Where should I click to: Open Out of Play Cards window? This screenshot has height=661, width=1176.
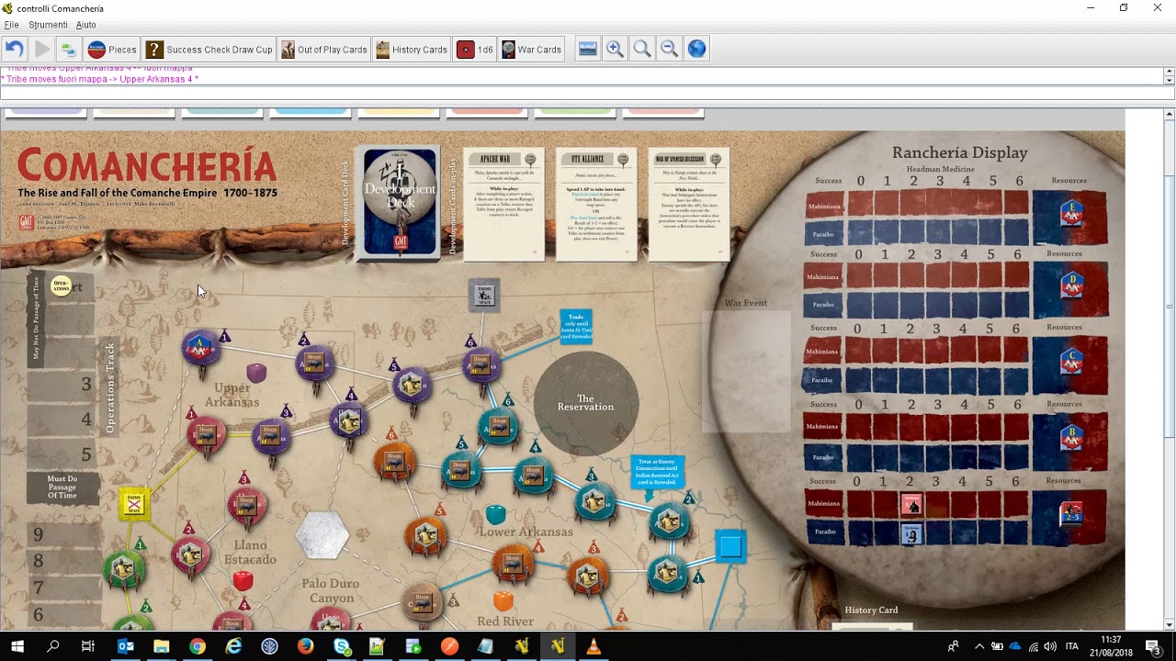tap(324, 50)
